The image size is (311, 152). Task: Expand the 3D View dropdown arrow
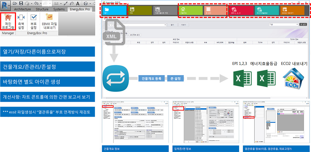tap(90, 3)
